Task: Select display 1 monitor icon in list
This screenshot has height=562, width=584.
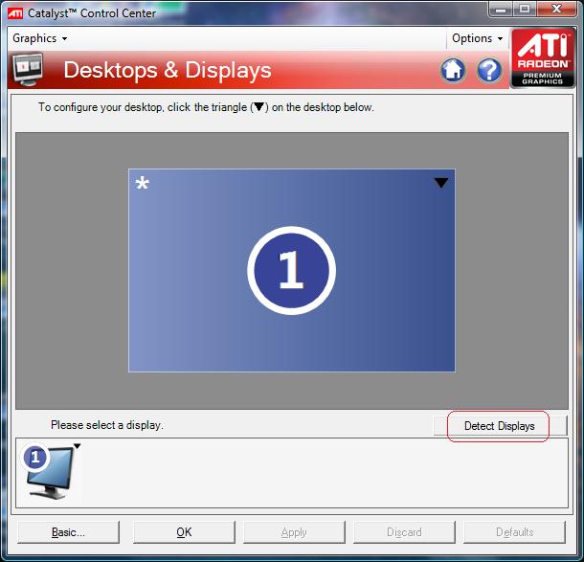Action: pyautogui.click(x=49, y=471)
